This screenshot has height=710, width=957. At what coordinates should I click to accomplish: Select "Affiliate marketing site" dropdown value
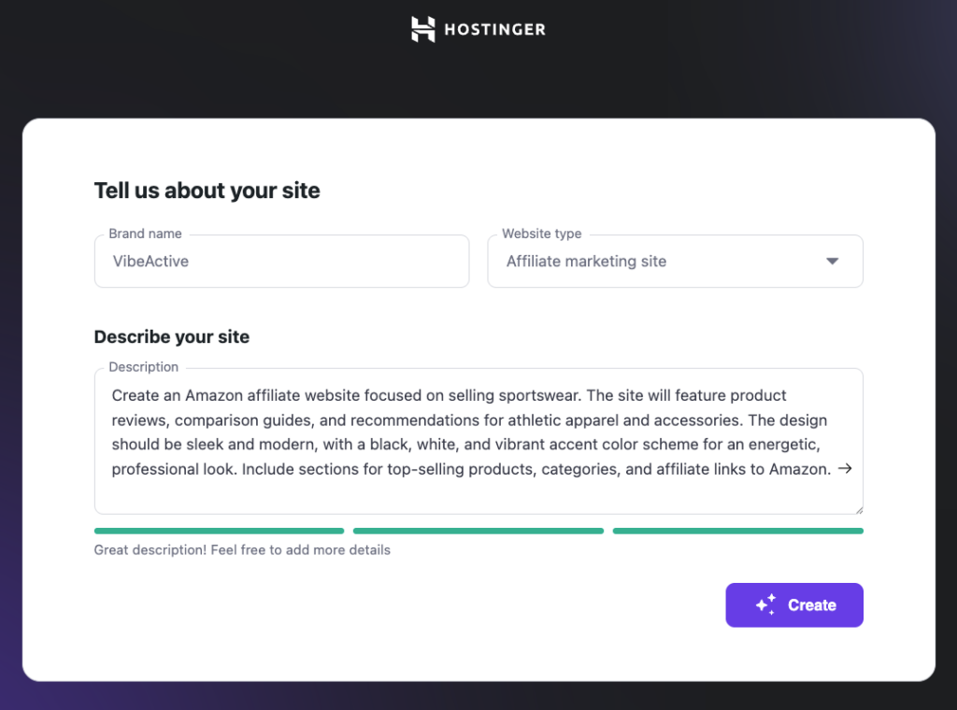click(x=586, y=262)
